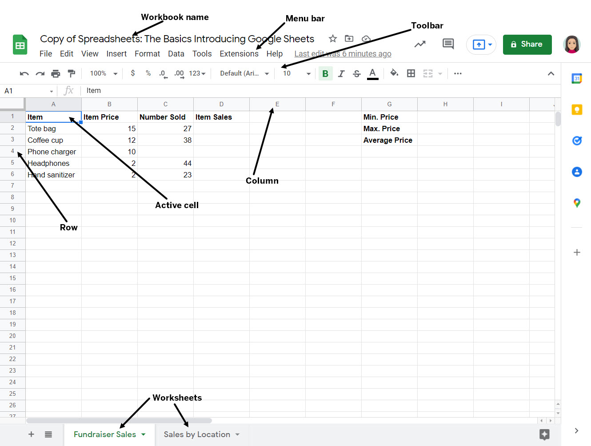Open the 100% zoom dropdown
The height and width of the screenshot is (446, 591).
coord(104,73)
